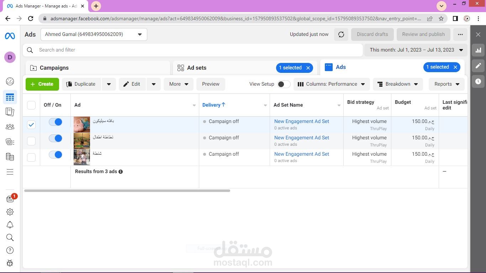Screen dimensions: 486x273
Task: Open a new browser tab
Action: point(96,6)
